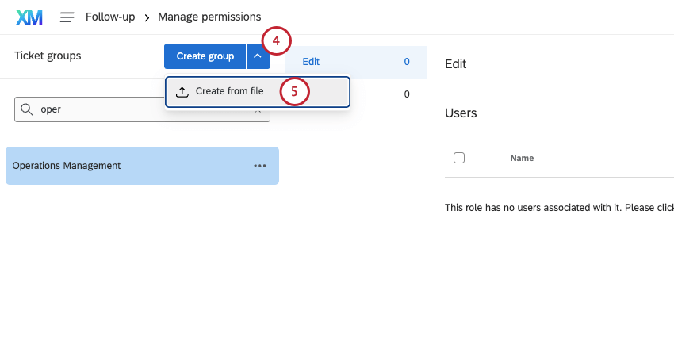Click the XM logo
The image size is (674, 337).
pos(29,17)
